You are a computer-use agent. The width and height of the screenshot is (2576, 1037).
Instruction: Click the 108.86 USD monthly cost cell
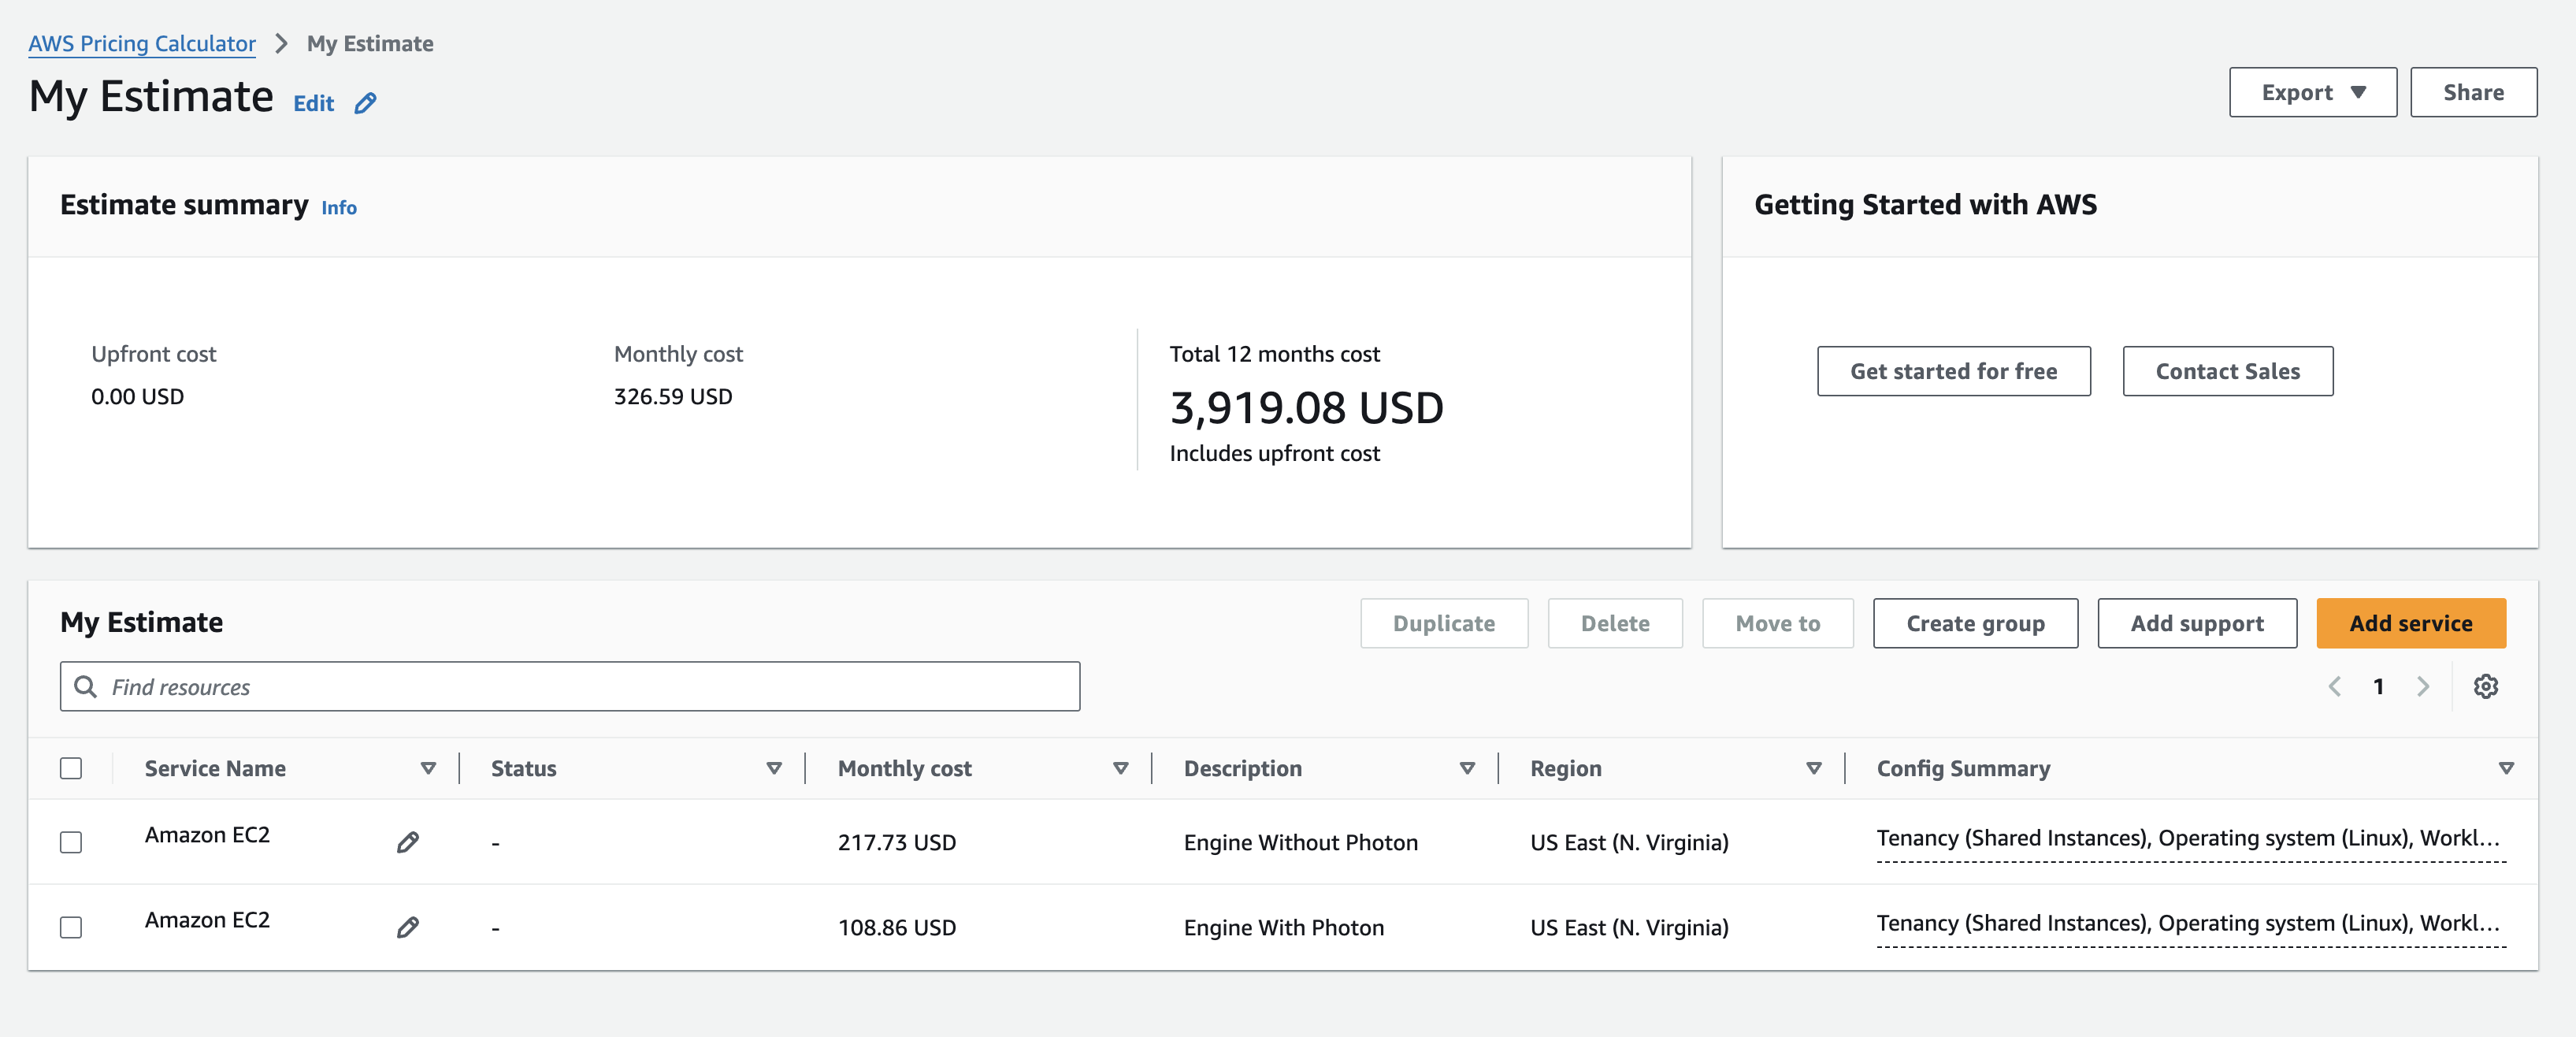(x=896, y=927)
